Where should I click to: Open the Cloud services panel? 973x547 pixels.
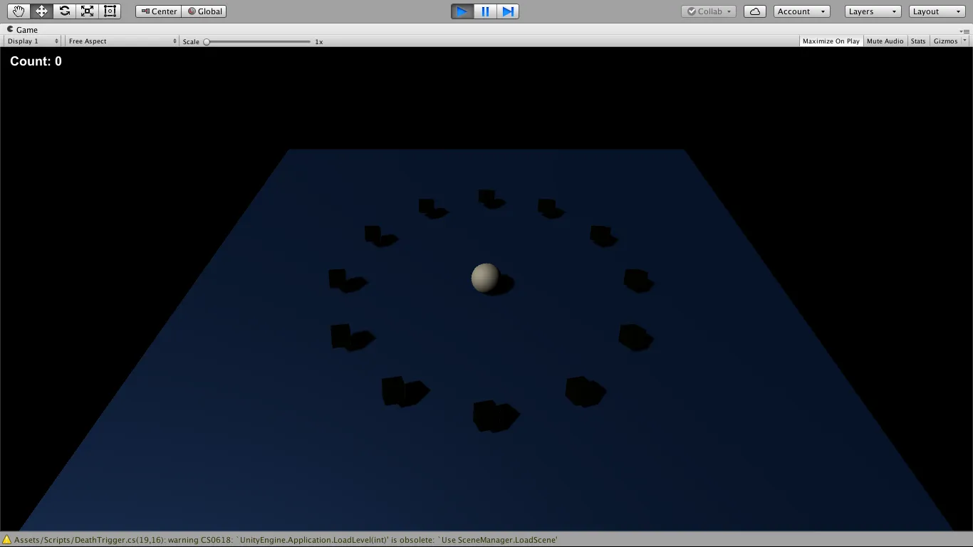click(755, 11)
